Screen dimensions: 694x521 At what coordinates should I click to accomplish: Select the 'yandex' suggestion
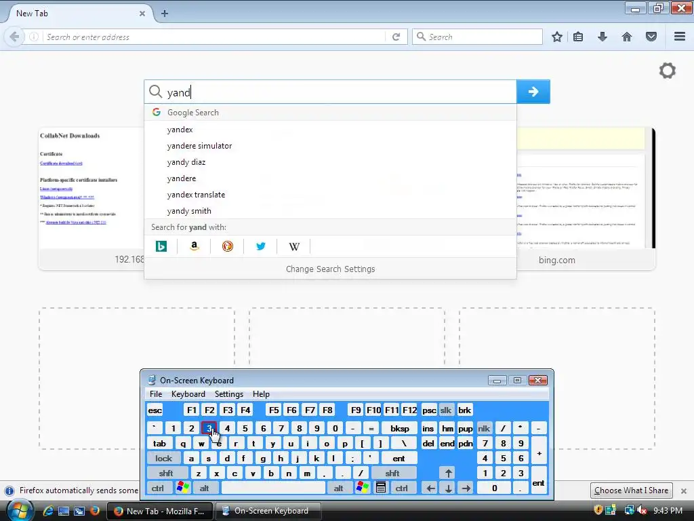(330, 130)
